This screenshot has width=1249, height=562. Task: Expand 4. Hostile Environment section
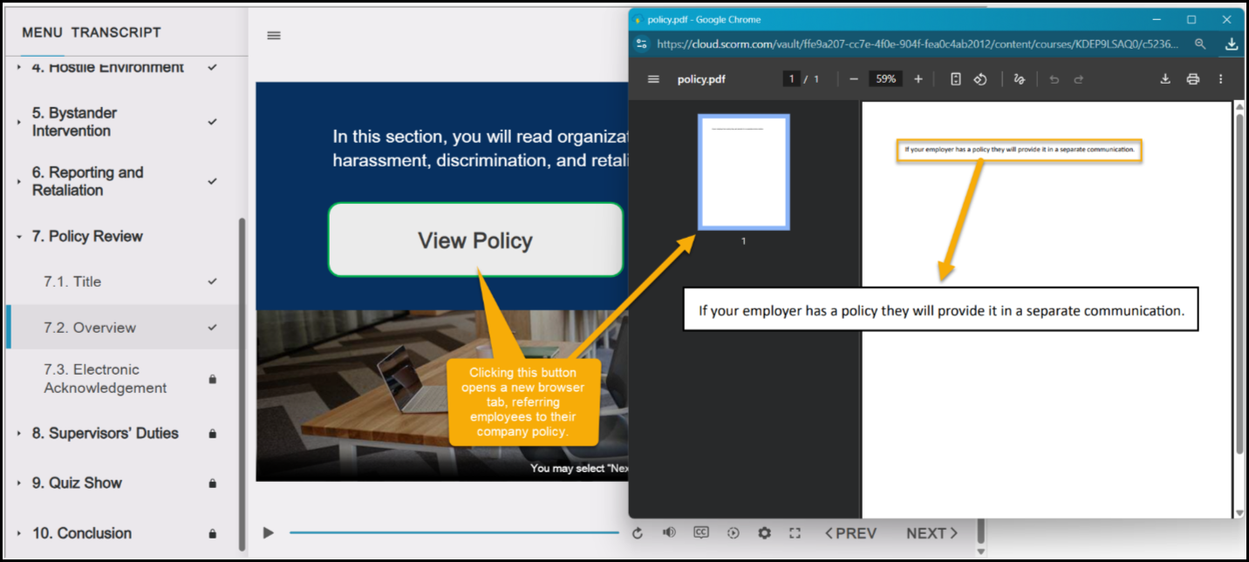(19, 67)
